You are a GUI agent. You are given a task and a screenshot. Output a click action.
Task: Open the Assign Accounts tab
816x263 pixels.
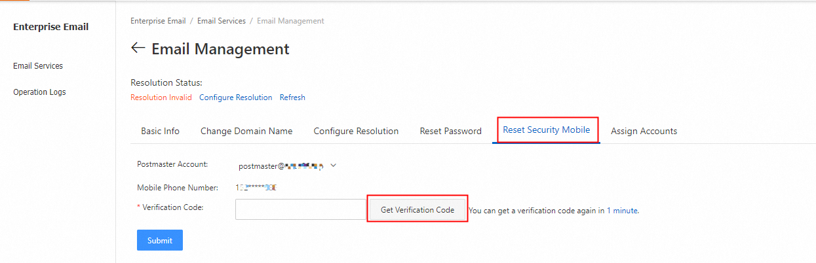[x=644, y=131]
